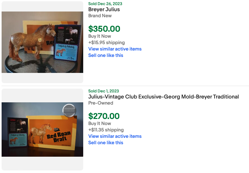The width and height of the screenshot is (249, 173).
Task: Open the "Breyer Julius" listing title
Action: 104,9
